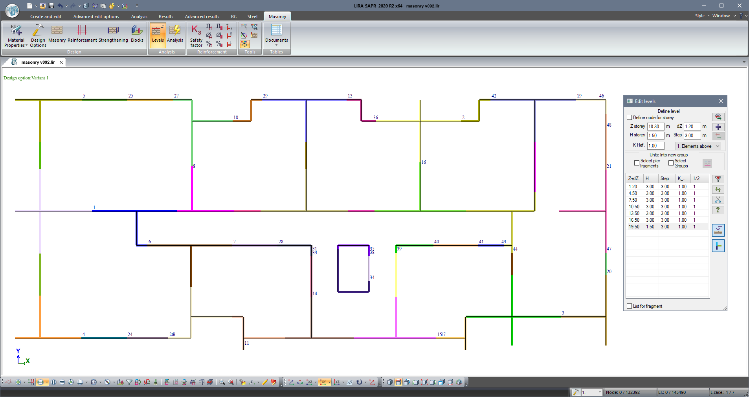Tick the Select pier fragments checkbox
Image resolution: width=749 pixels, height=397 pixels.
(x=637, y=163)
